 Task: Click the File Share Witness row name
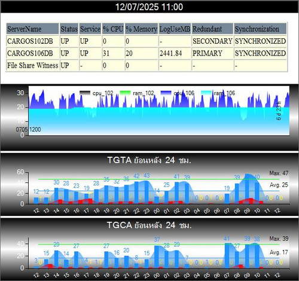click(33, 65)
